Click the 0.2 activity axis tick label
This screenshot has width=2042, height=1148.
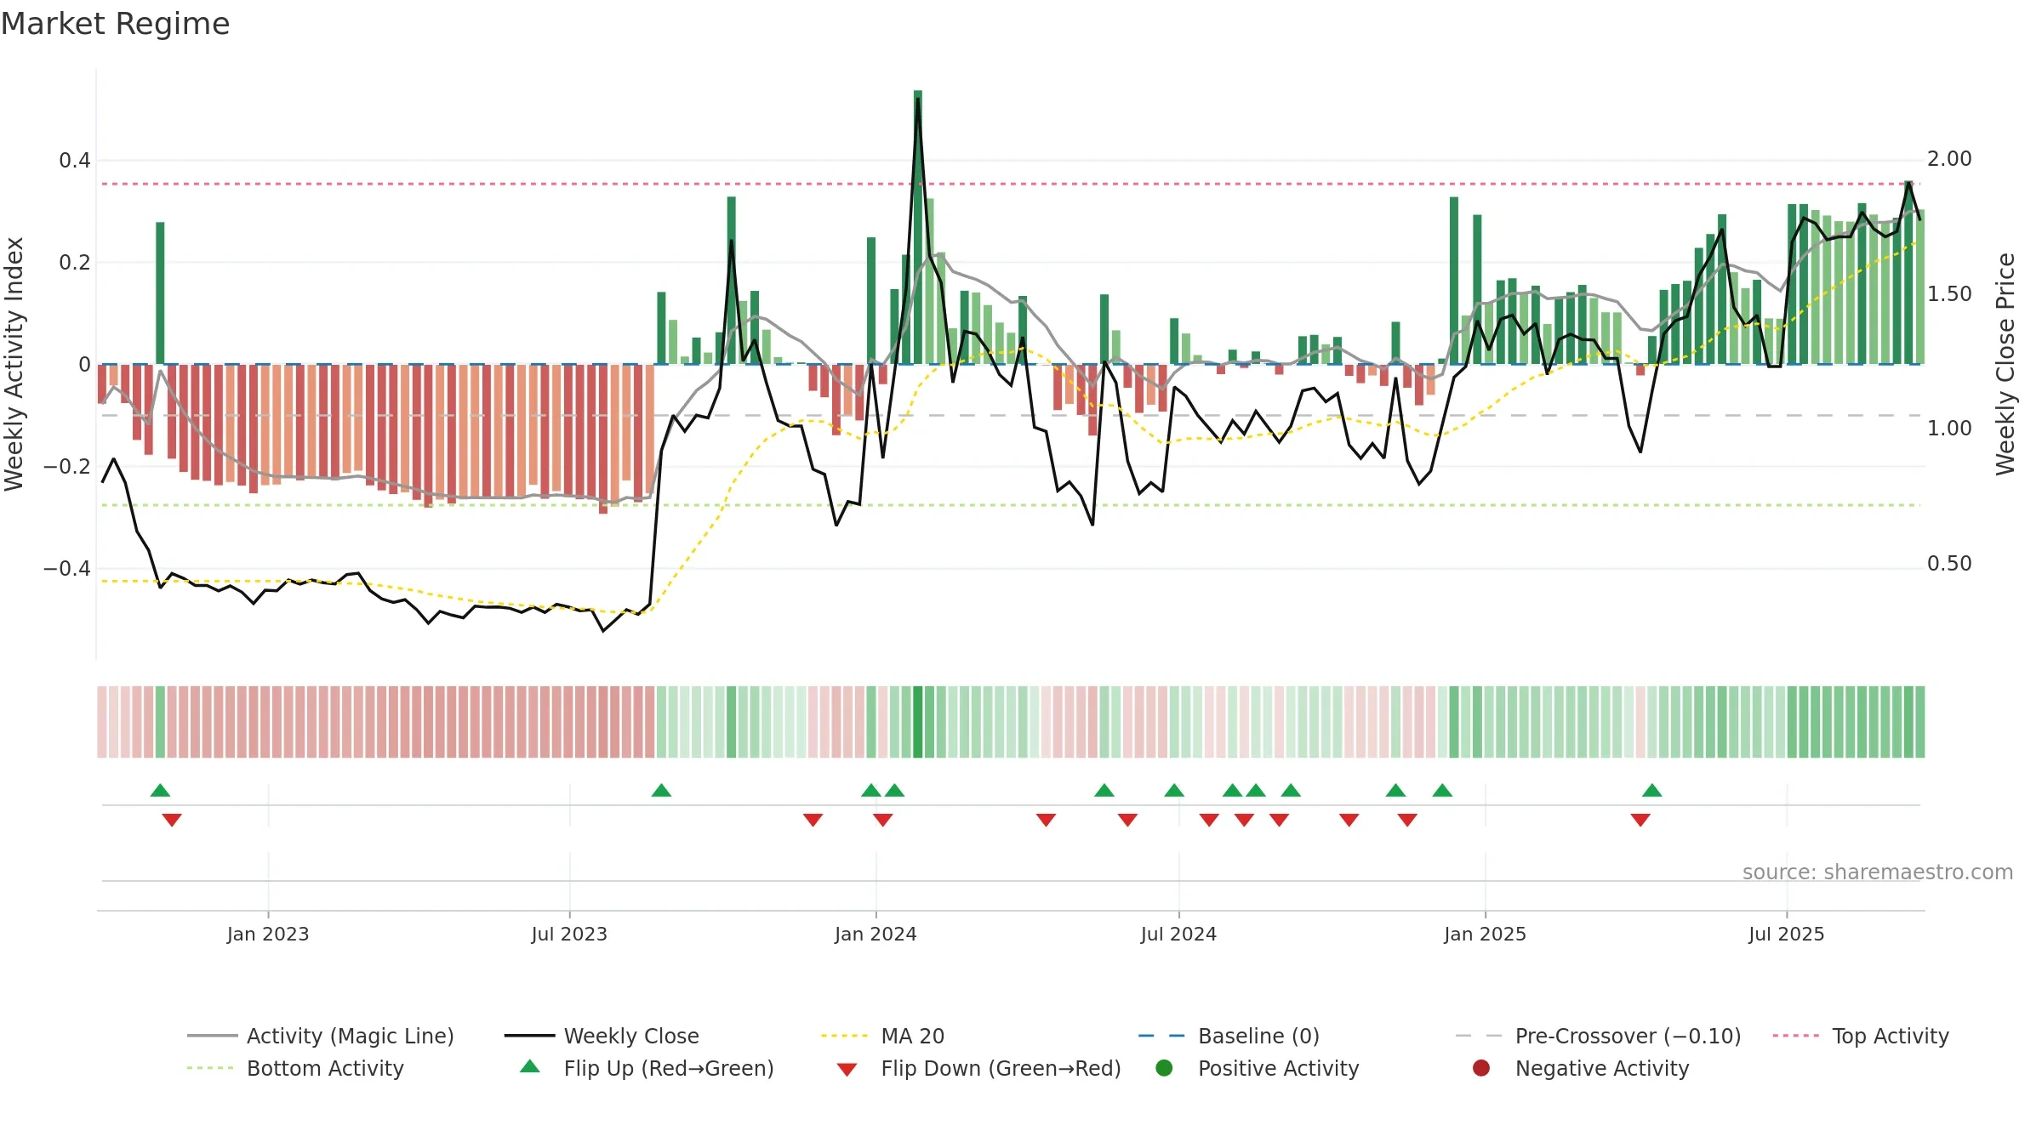[x=75, y=263]
